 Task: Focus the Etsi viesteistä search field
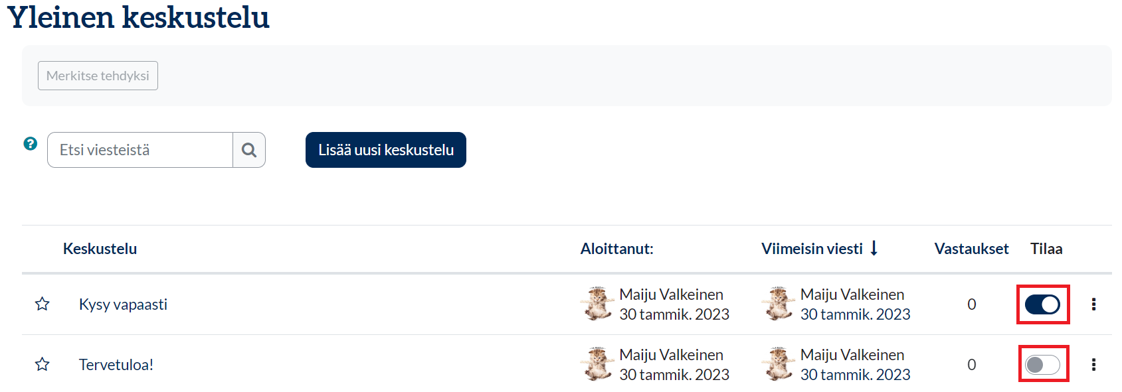coord(140,150)
